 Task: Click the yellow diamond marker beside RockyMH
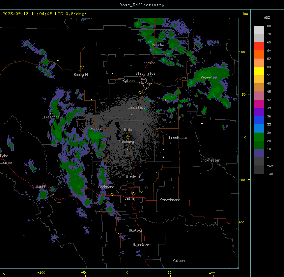pos(82,67)
